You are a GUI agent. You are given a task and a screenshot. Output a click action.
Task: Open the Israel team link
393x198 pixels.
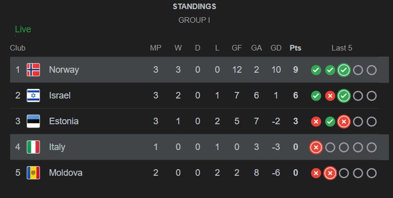(60, 95)
